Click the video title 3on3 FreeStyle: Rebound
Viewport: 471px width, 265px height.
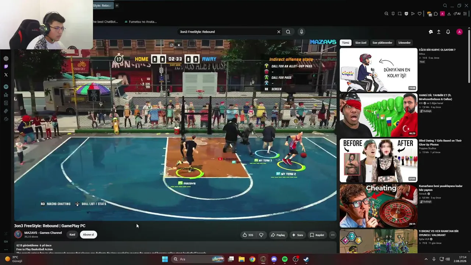[50, 226]
